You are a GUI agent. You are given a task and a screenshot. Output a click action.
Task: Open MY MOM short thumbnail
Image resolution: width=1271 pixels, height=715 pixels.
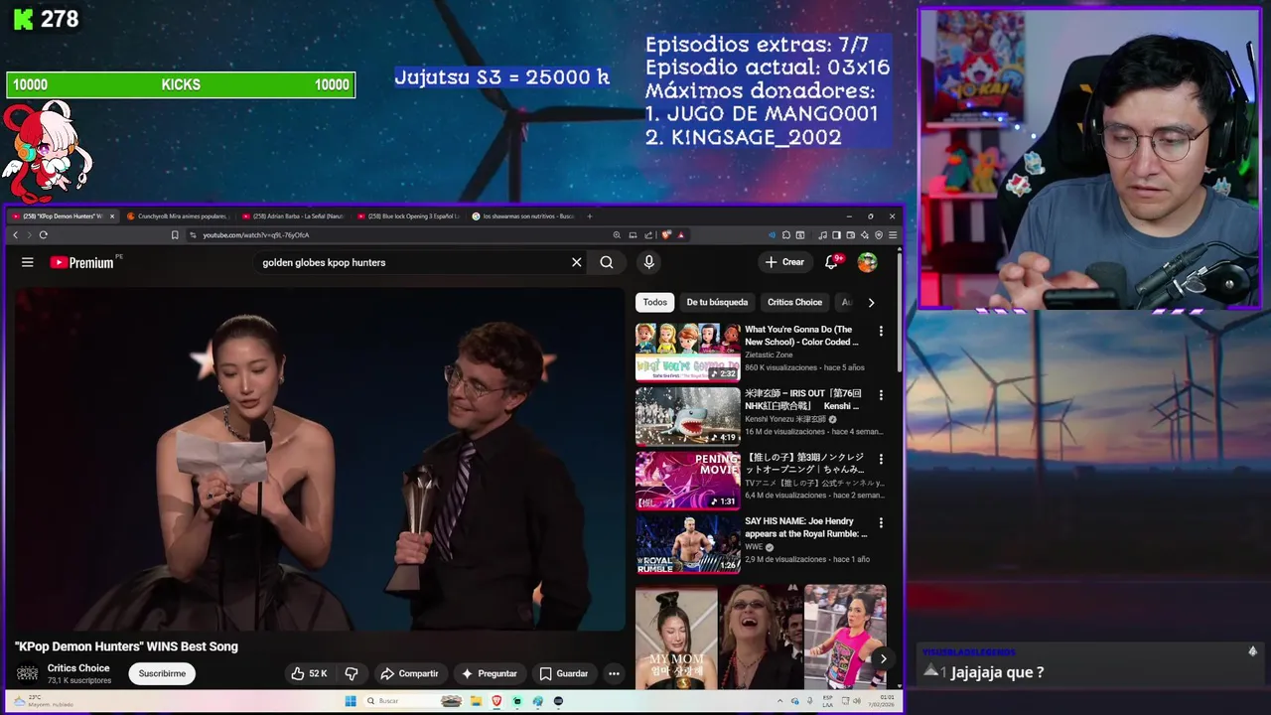click(676, 637)
